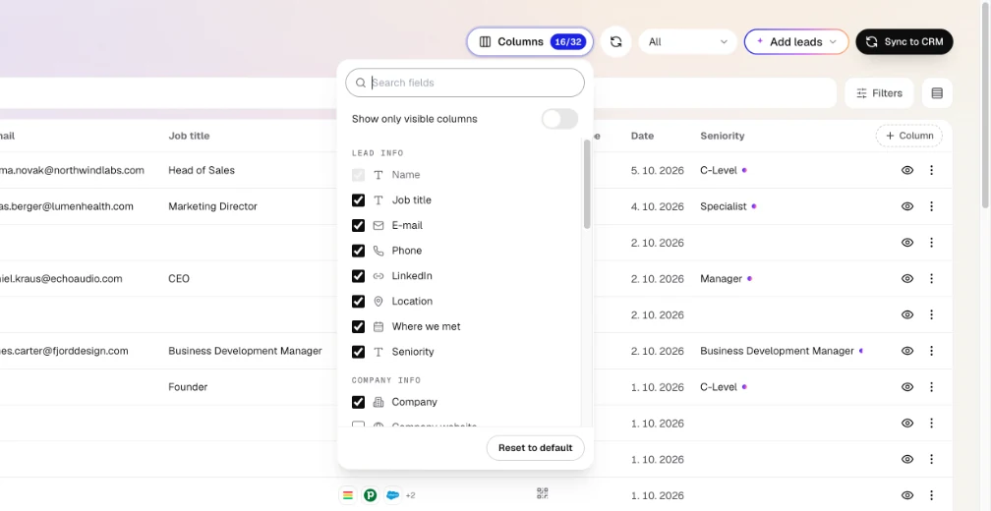The width and height of the screenshot is (991, 511).
Task: Click the column list scrollbar thumb
Action: [x=587, y=183]
